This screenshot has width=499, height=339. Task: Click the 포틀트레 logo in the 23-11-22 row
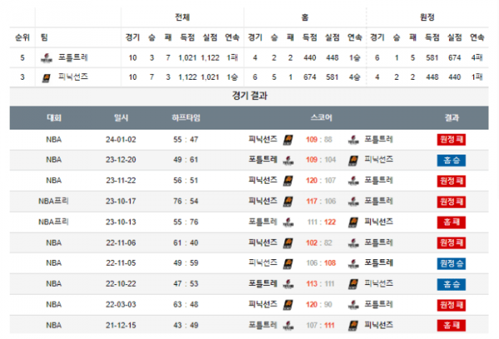[353, 180]
